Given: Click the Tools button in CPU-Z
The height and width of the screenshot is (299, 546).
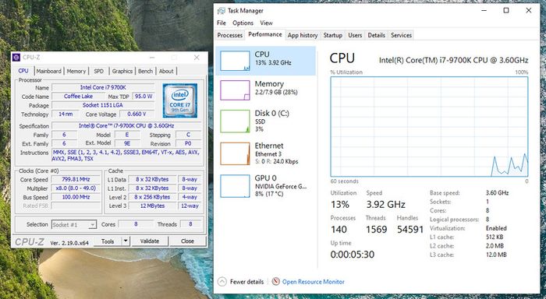Looking at the screenshot, I should (x=108, y=241).
